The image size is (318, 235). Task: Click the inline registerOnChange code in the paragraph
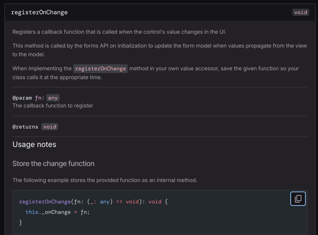(x=101, y=69)
